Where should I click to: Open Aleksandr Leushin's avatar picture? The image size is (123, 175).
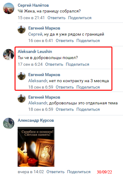tap(9, 54)
